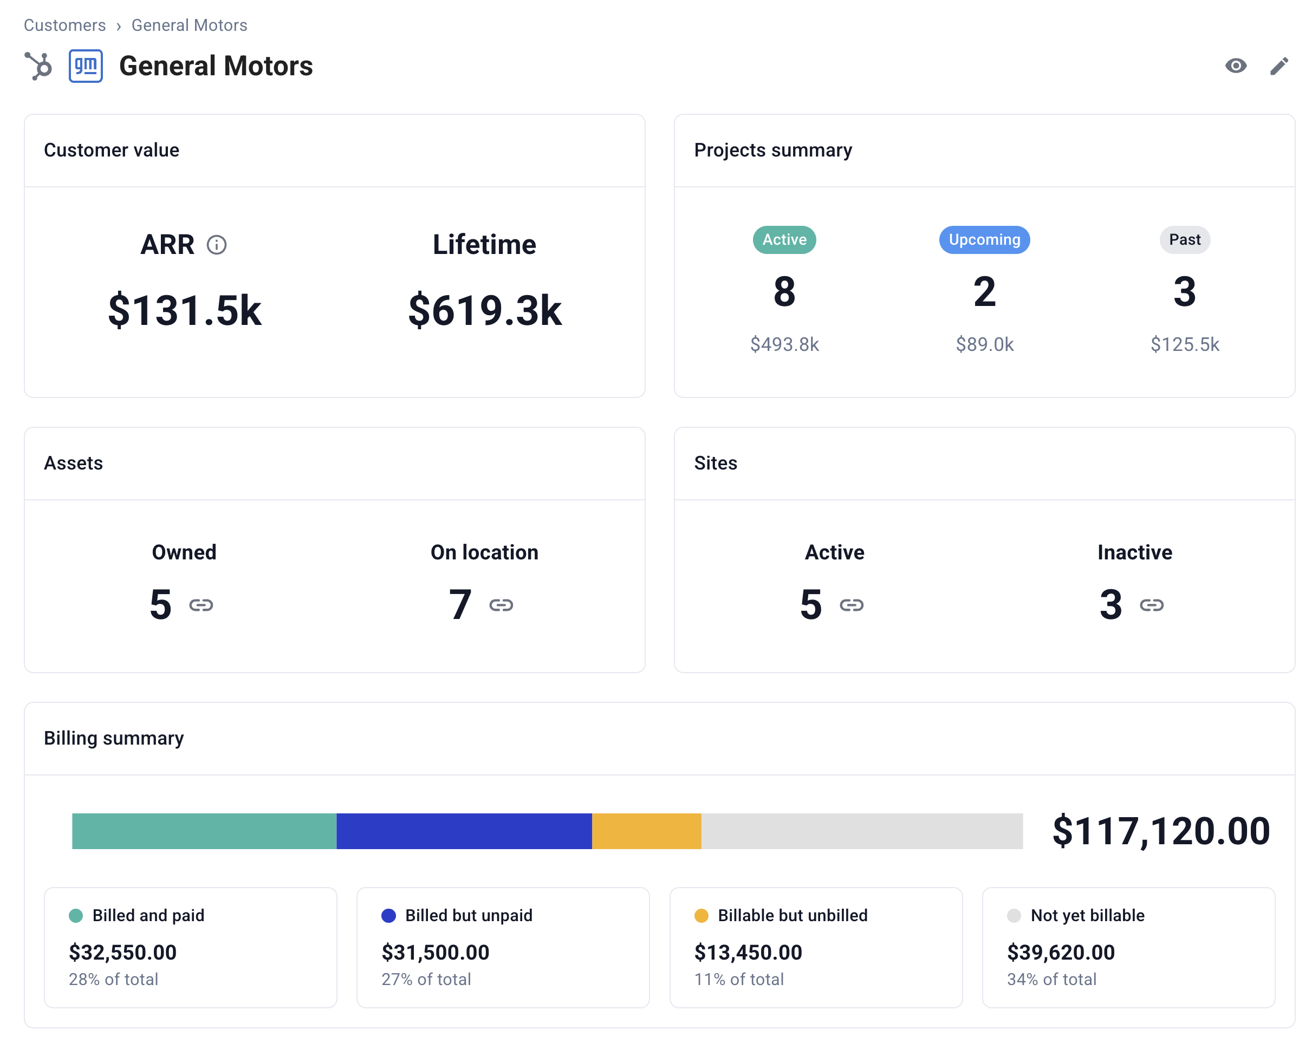
Task: Click the $89.0k upcoming projects amount
Action: tap(984, 344)
